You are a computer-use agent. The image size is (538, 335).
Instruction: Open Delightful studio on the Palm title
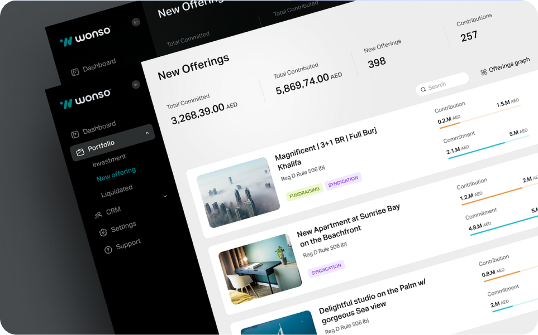(372, 301)
